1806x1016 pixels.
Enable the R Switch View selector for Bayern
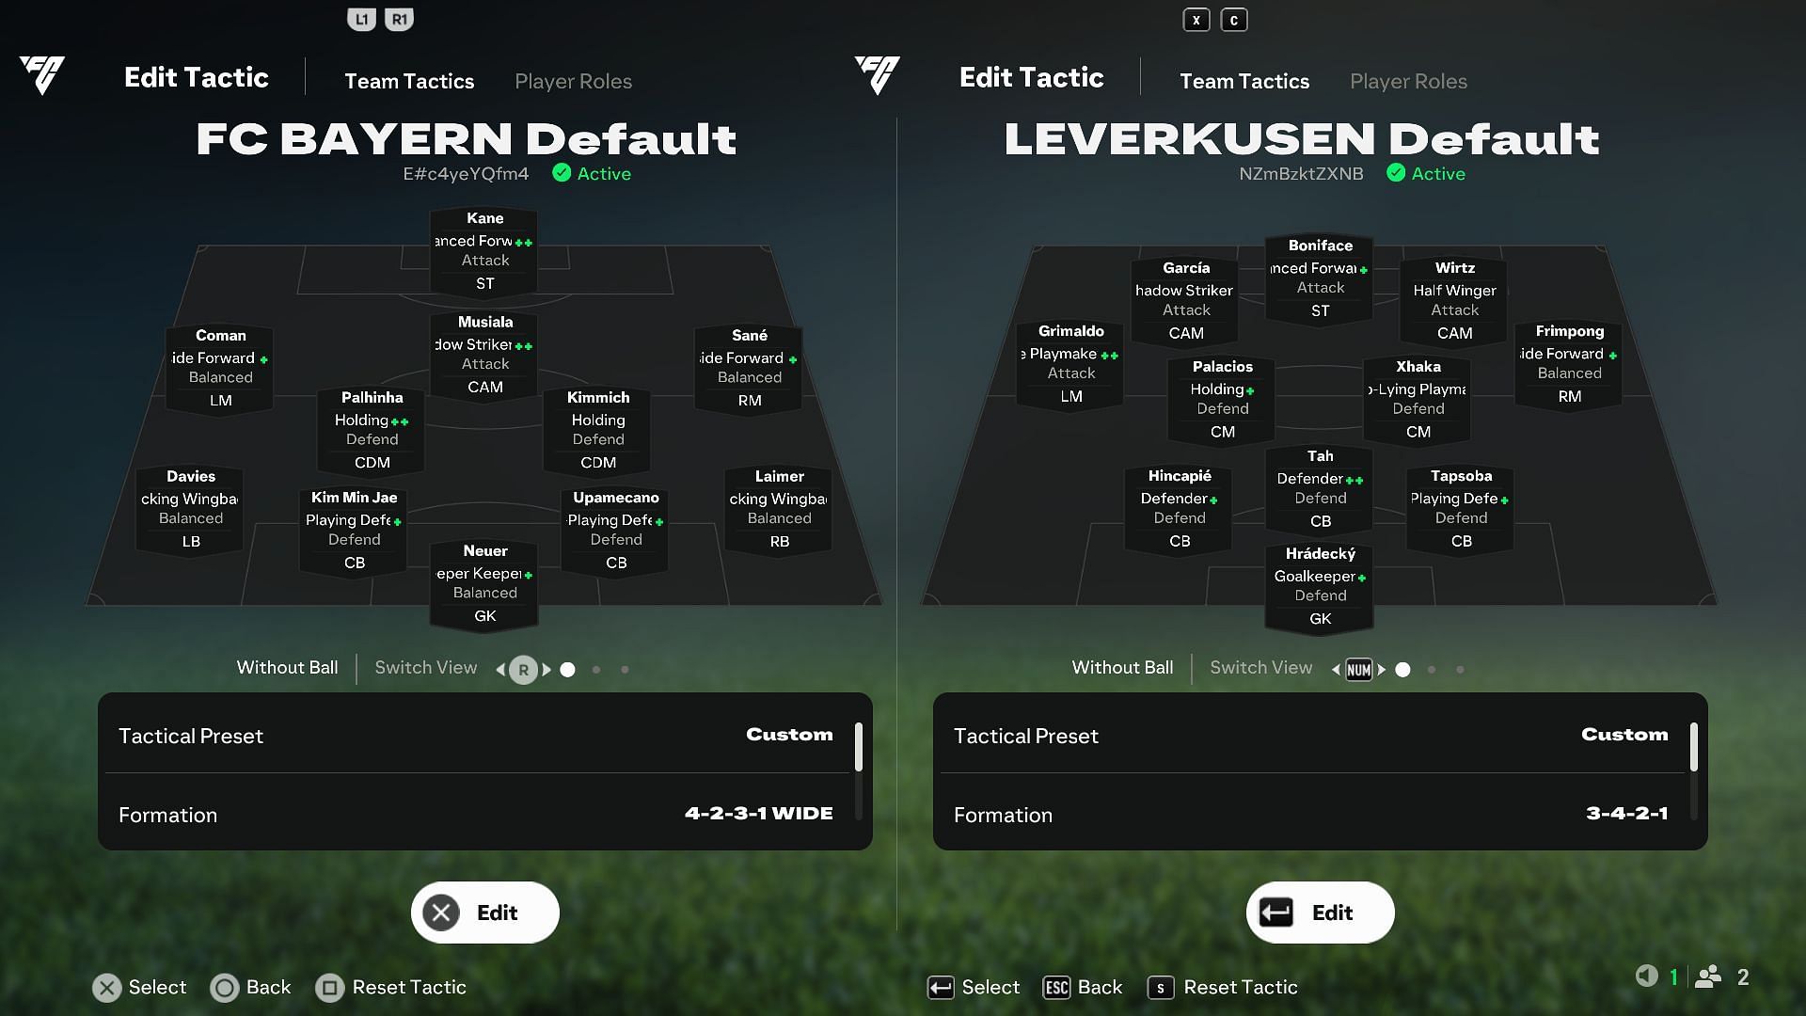[x=522, y=669]
